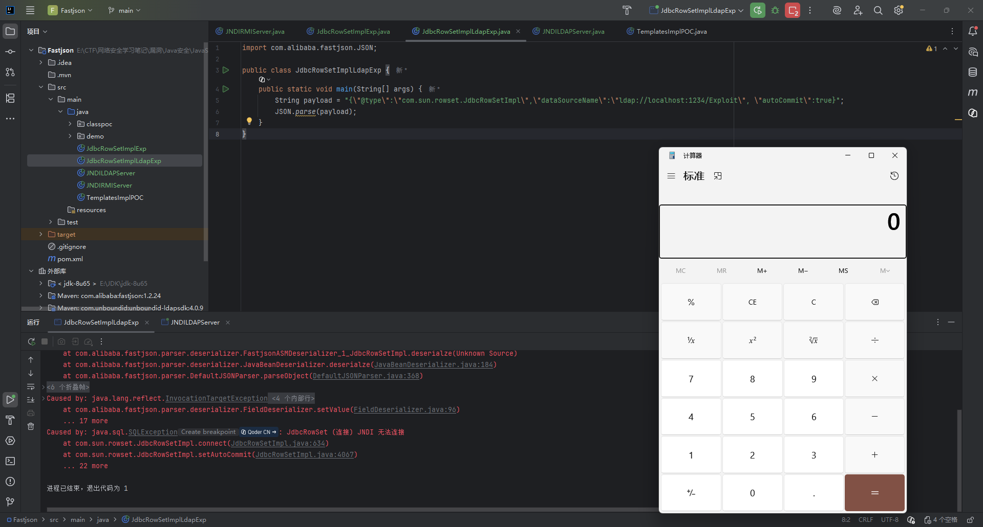Show the Notifications panel
The height and width of the screenshot is (527, 983).
(x=973, y=31)
